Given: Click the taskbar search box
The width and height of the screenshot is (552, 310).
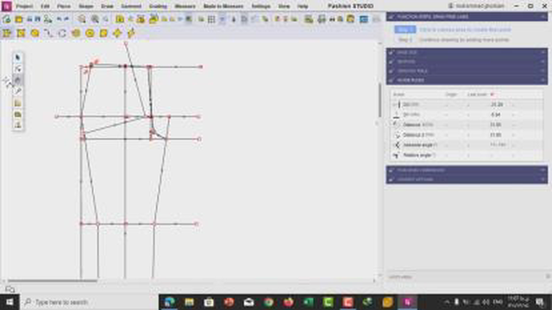Looking at the screenshot, I should (88, 302).
